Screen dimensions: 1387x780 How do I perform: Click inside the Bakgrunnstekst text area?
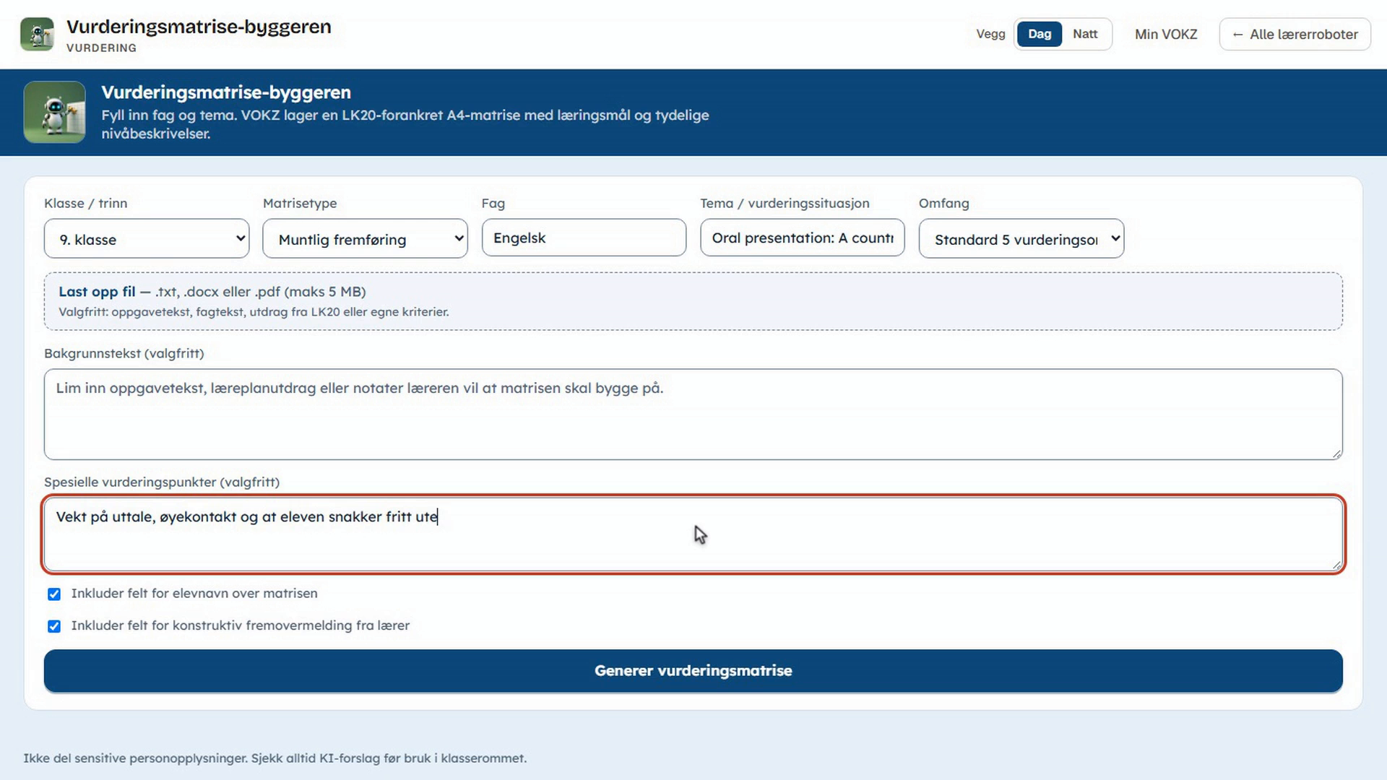(693, 415)
